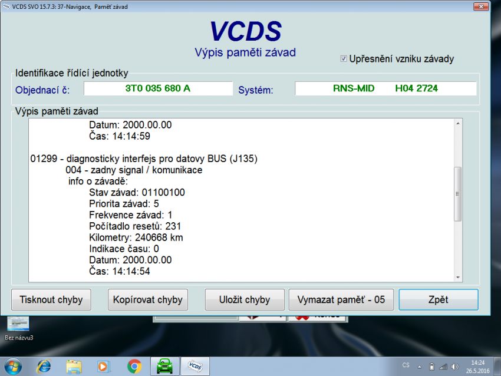Viewport: 501px width, 376px height.
Task: Launch Google Chrome from taskbar
Action: [x=134, y=367]
